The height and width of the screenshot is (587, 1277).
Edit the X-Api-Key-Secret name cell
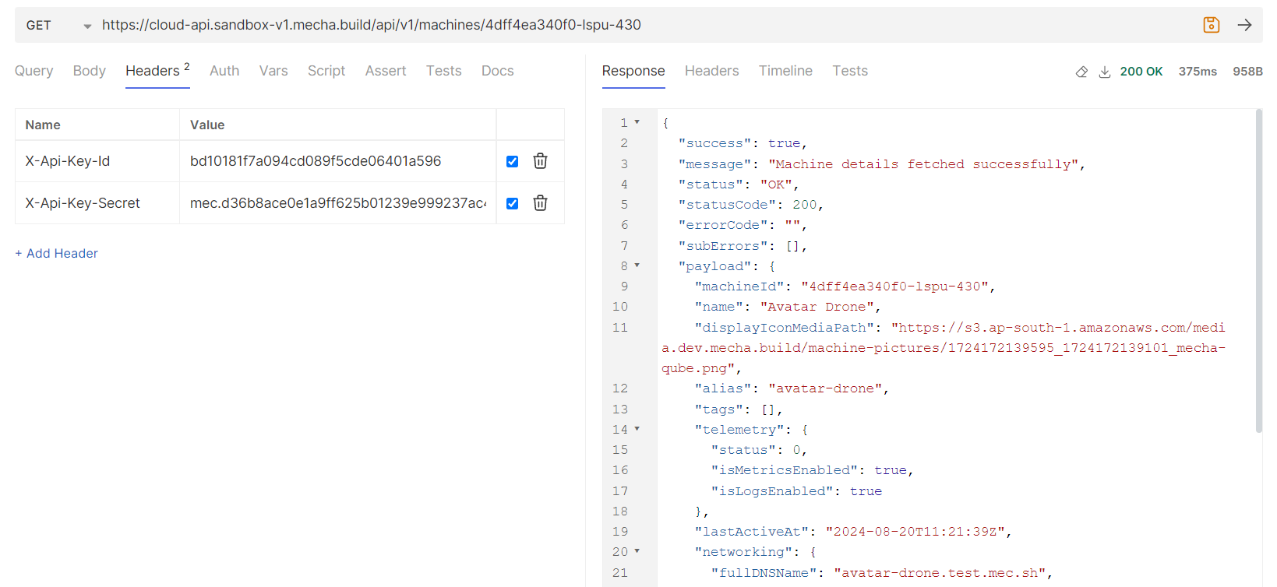pyautogui.click(x=97, y=203)
